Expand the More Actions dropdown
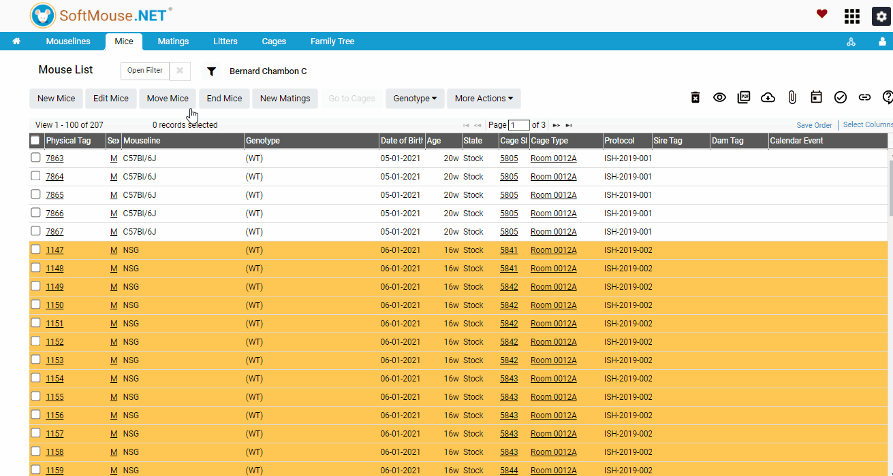The width and height of the screenshot is (893, 476). [x=484, y=99]
